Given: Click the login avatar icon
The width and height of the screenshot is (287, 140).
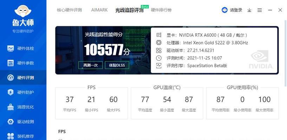Looking at the screenshot, I should [x=224, y=10].
